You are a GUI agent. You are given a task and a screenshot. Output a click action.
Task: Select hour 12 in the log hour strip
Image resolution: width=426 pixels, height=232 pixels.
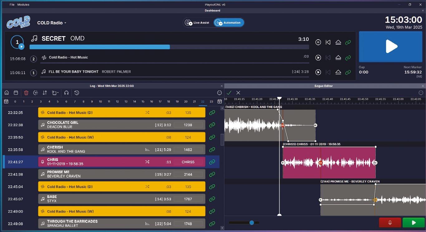(117, 102)
